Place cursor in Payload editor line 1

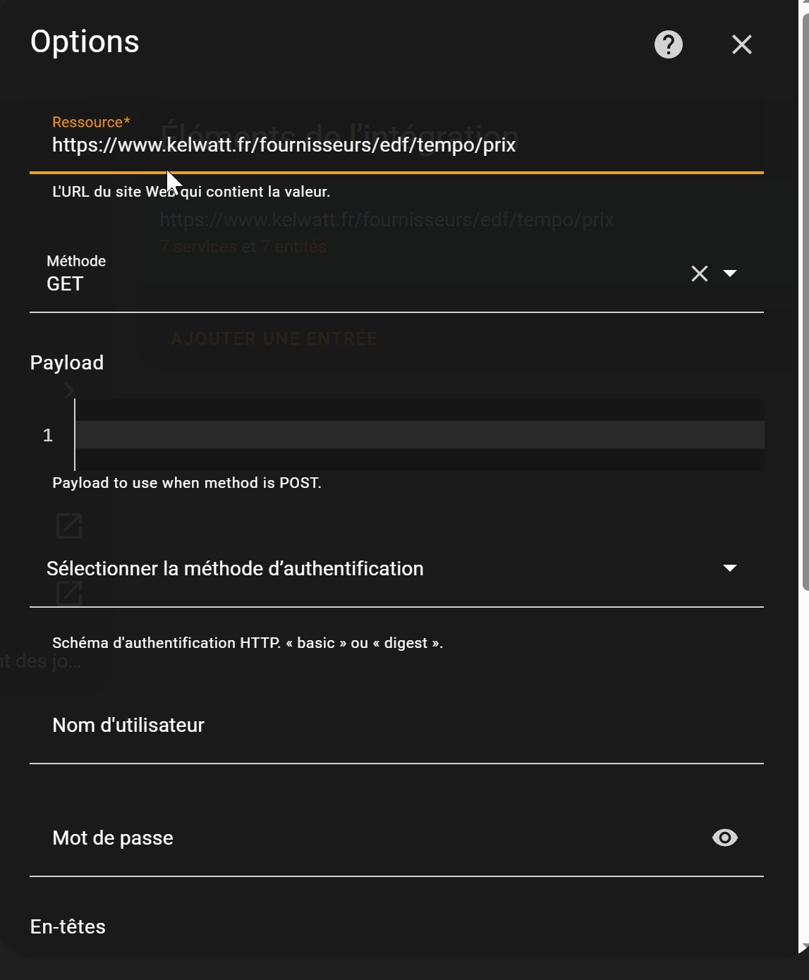tap(416, 435)
